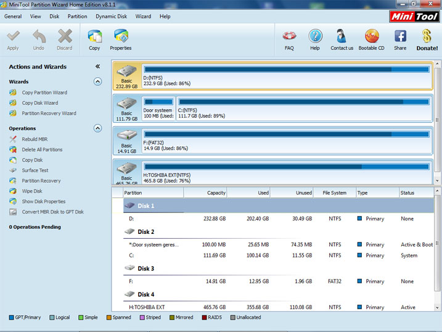442x332 pixels.
Task: Click the Apply checkmark toolbar icon
Action: coord(13,36)
